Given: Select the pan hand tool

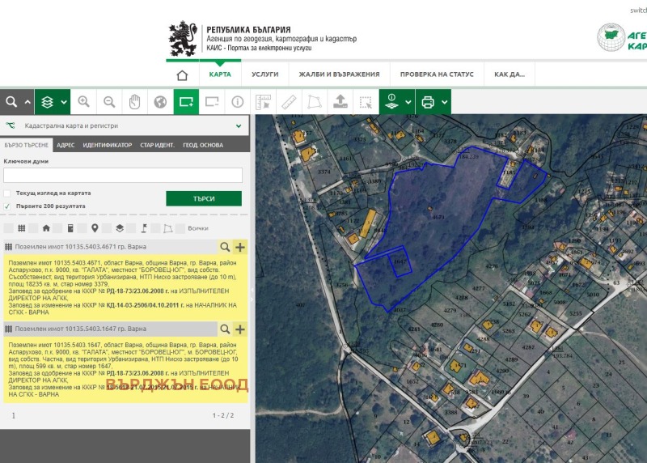Looking at the screenshot, I should pos(135,102).
